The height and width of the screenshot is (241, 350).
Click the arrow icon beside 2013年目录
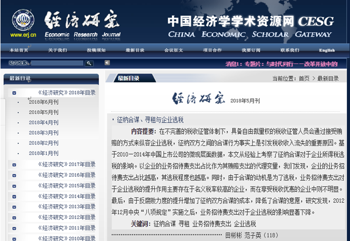tap(14, 207)
